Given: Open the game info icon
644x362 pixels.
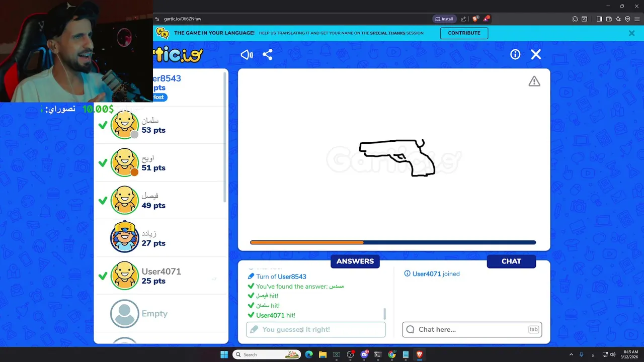Looking at the screenshot, I should point(515,54).
